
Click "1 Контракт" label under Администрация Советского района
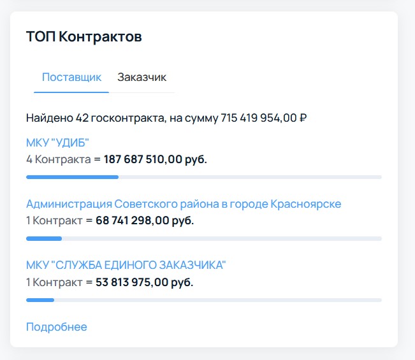click(x=54, y=220)
